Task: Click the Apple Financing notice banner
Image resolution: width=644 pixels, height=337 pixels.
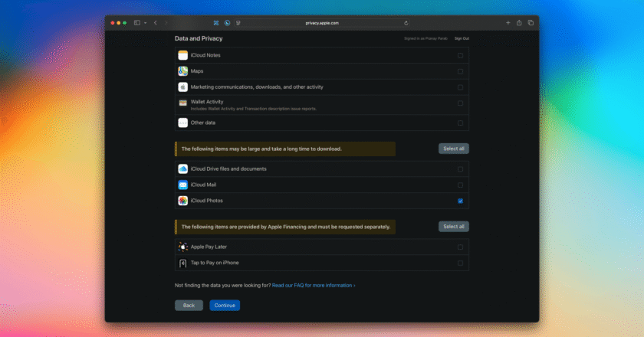Action: [285, 227]
